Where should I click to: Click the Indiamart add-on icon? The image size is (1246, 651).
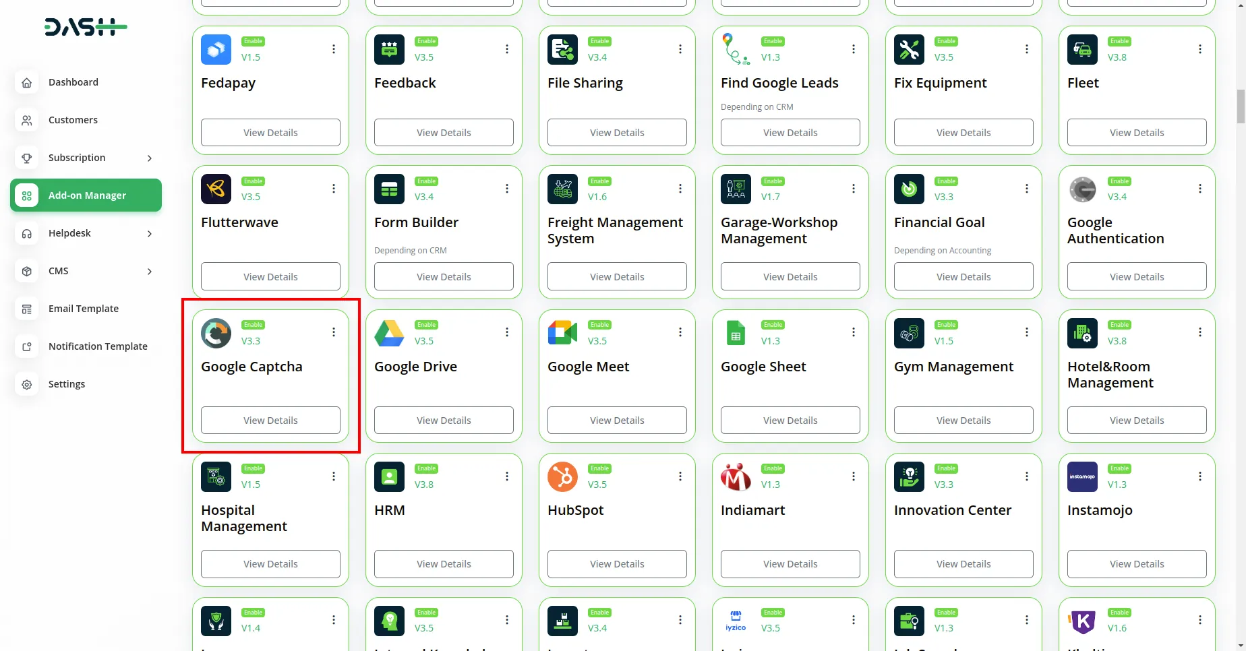(736, 476)
